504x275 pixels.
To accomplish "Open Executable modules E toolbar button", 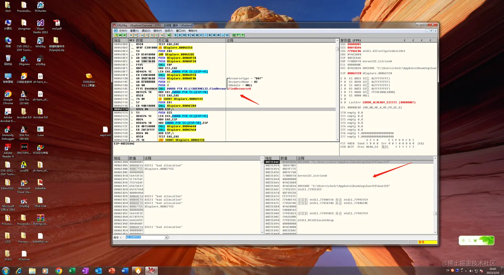I will pos(180,35).
